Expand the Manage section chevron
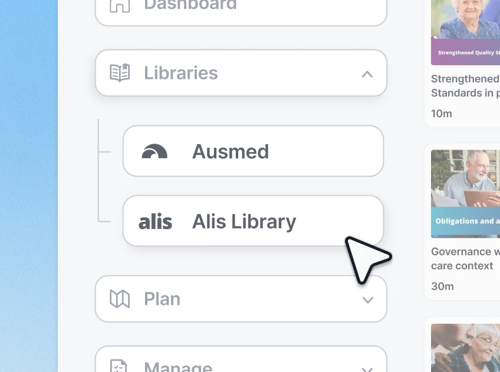The height and width of the screenshot is (372, 500). (x=367, y=370)
